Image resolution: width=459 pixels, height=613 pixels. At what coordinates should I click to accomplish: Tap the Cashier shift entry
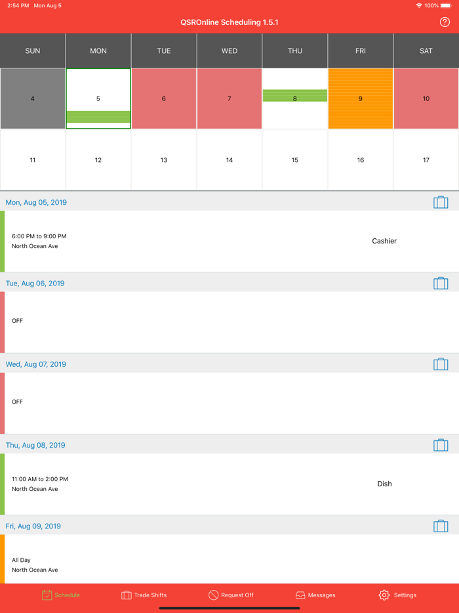384,241
